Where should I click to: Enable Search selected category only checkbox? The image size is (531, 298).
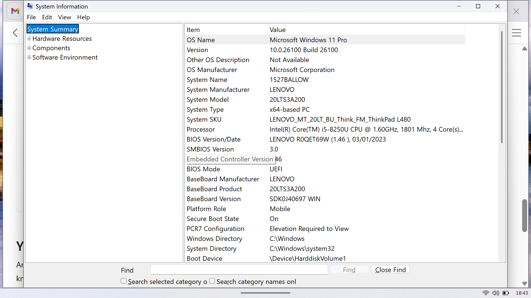pyautogui.click(x=124, y=281)
